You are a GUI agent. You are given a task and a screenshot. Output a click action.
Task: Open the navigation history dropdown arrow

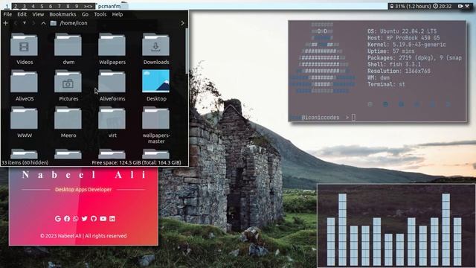[25, 23]
